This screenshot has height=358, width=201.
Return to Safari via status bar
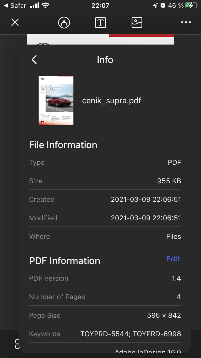(16, 5)
